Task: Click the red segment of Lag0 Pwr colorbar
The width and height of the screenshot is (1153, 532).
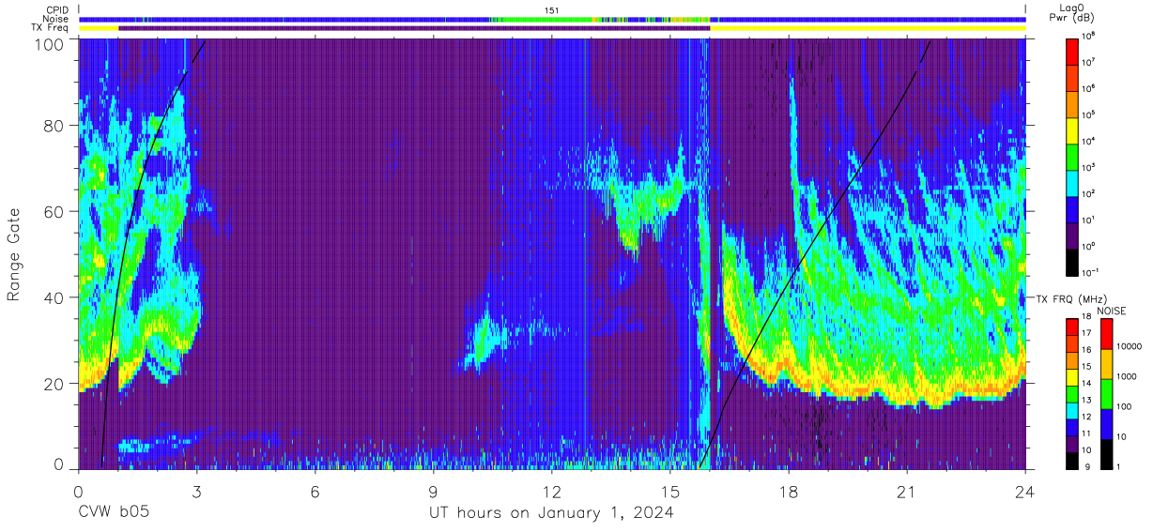Action: (1072, 51)
